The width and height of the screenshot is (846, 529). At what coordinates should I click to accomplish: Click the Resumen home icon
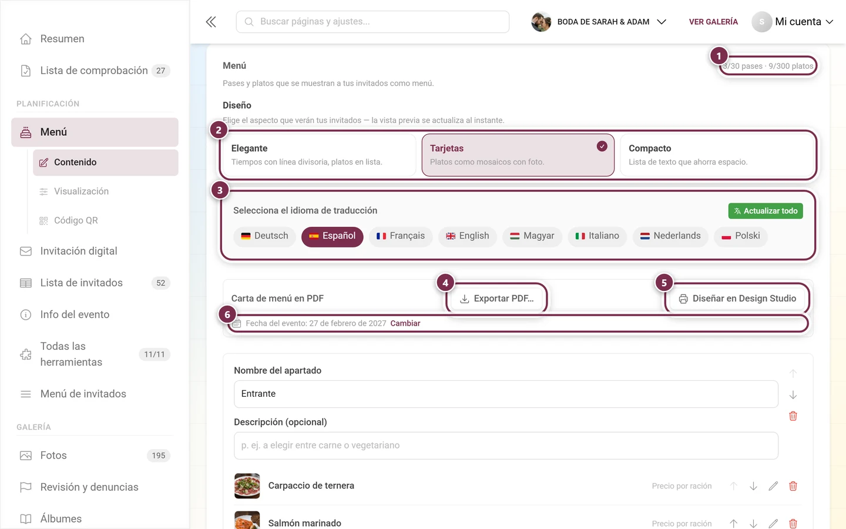pyautogui.click(x=26, y=39)
